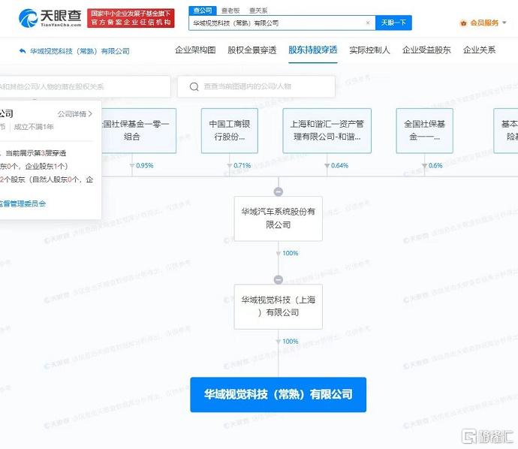The image size is (518, 449).
Task: Click the 100% label below 华域视觉科技（上海）
Action: coord(291,342)
